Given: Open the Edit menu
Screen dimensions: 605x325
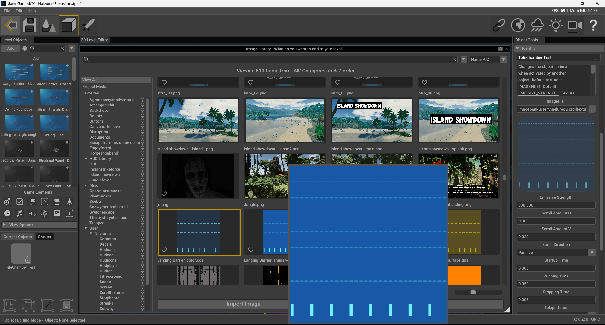Looking at the screenshot, I should 19,11.
